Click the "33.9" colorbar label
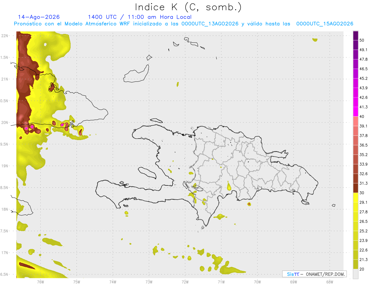 coord(364,164)
